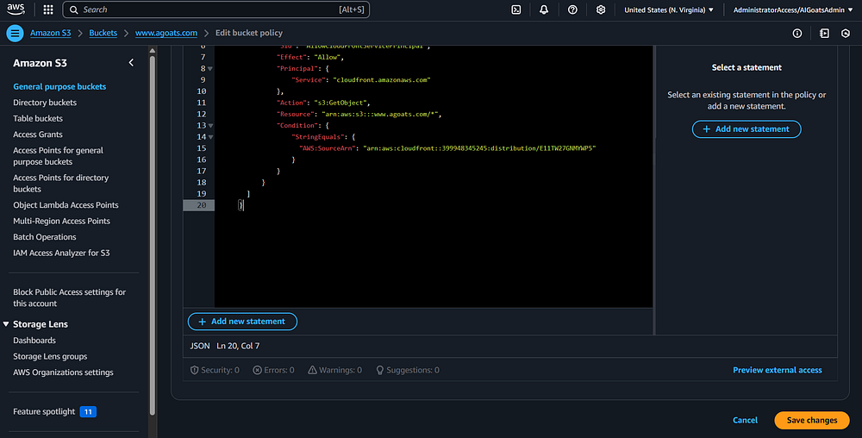Collapse the Amazon S3 sidebar panel
Viewport: 862px width, 438px height.
click(131, 63)
